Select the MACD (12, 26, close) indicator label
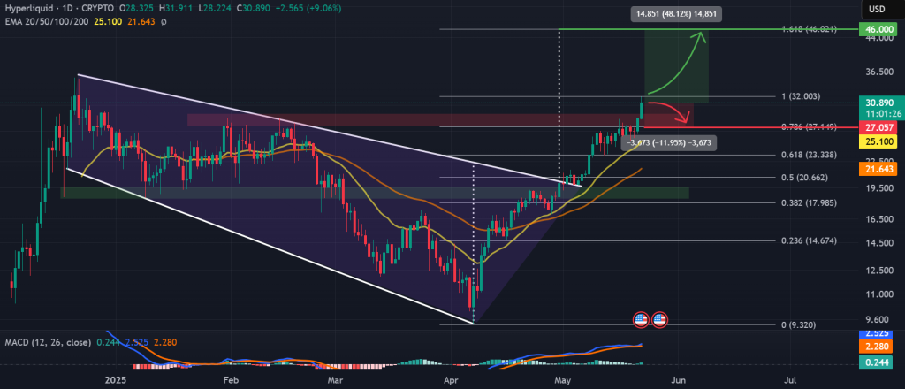The image size is (905, 389). (x=48, y=342)
